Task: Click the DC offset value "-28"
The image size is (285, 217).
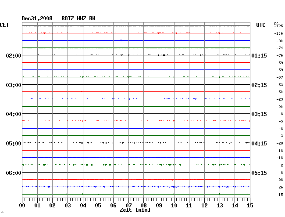Action: point(280,144)
